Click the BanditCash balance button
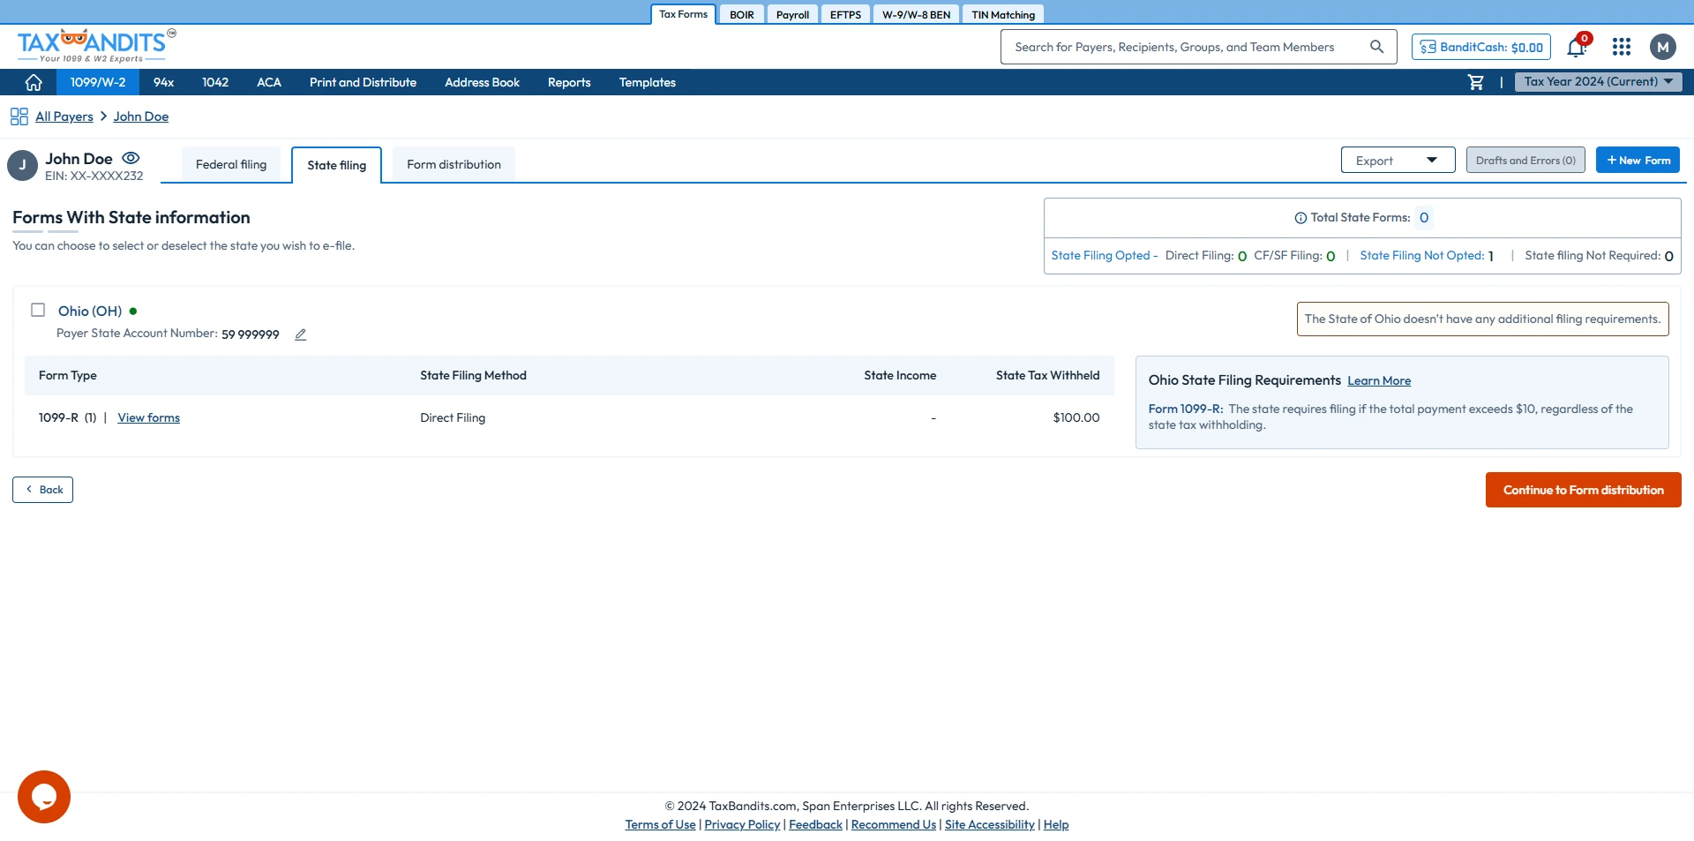 (x=1481, y=47)
